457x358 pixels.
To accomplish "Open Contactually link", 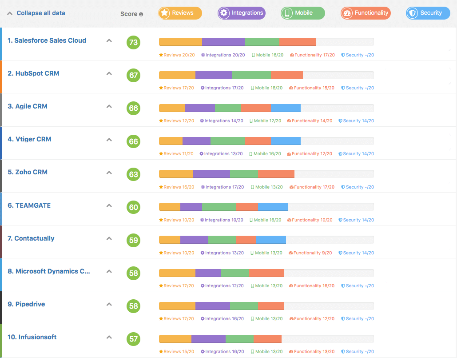I will coord(31,238).
